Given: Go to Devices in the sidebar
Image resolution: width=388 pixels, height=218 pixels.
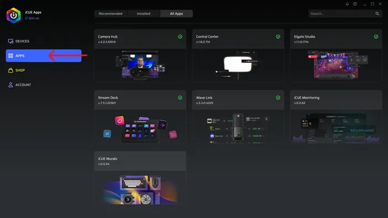Looking at the screenshot, I should [44, 41].
